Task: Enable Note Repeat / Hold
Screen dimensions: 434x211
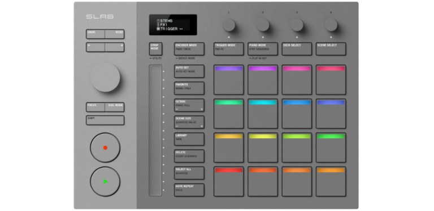Action: coord(189,190)
